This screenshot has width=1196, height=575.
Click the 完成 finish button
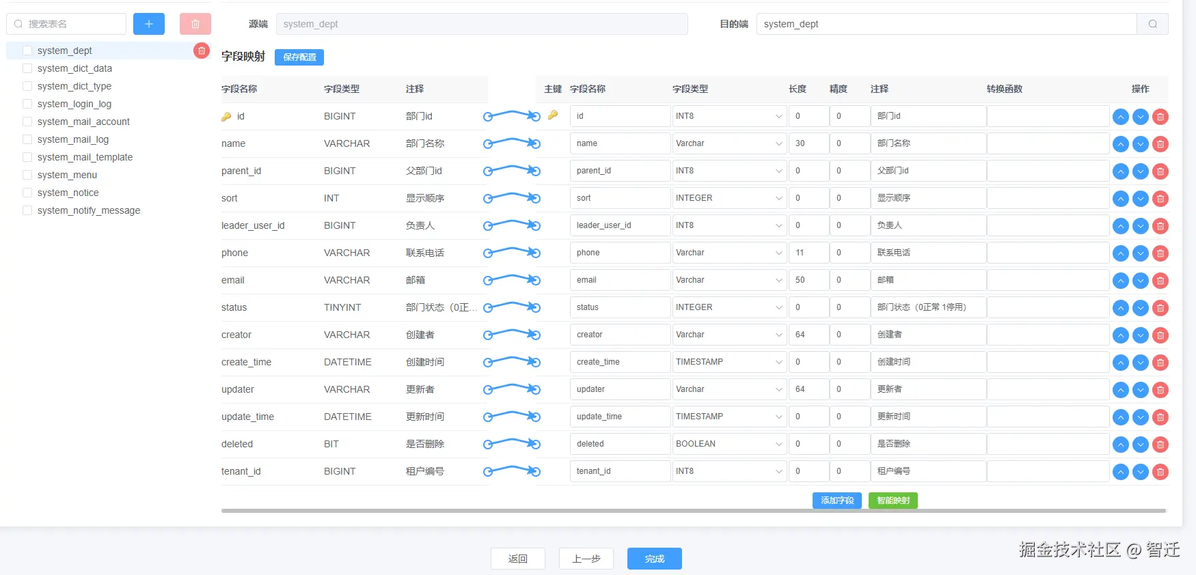tap(655, 559)
